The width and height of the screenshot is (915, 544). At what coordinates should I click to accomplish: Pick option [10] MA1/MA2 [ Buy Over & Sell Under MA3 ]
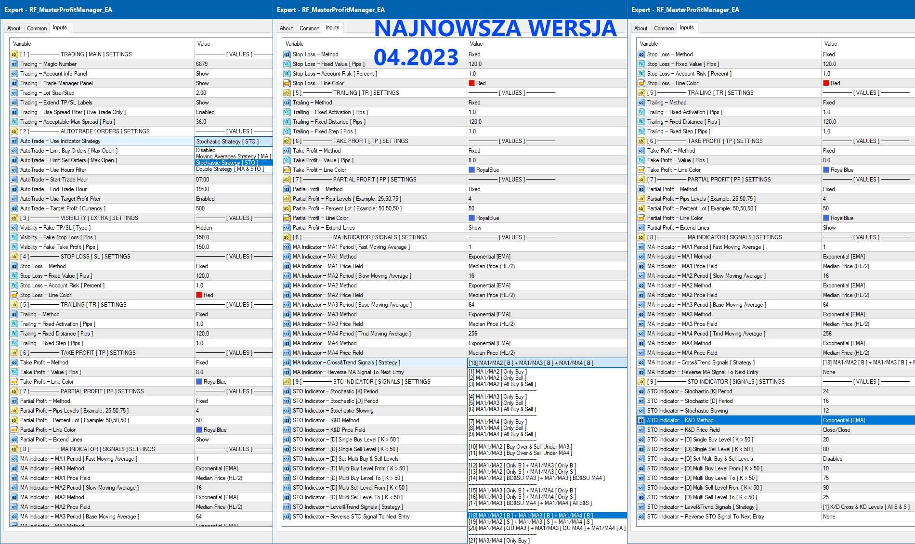click(x=520, y=447)
